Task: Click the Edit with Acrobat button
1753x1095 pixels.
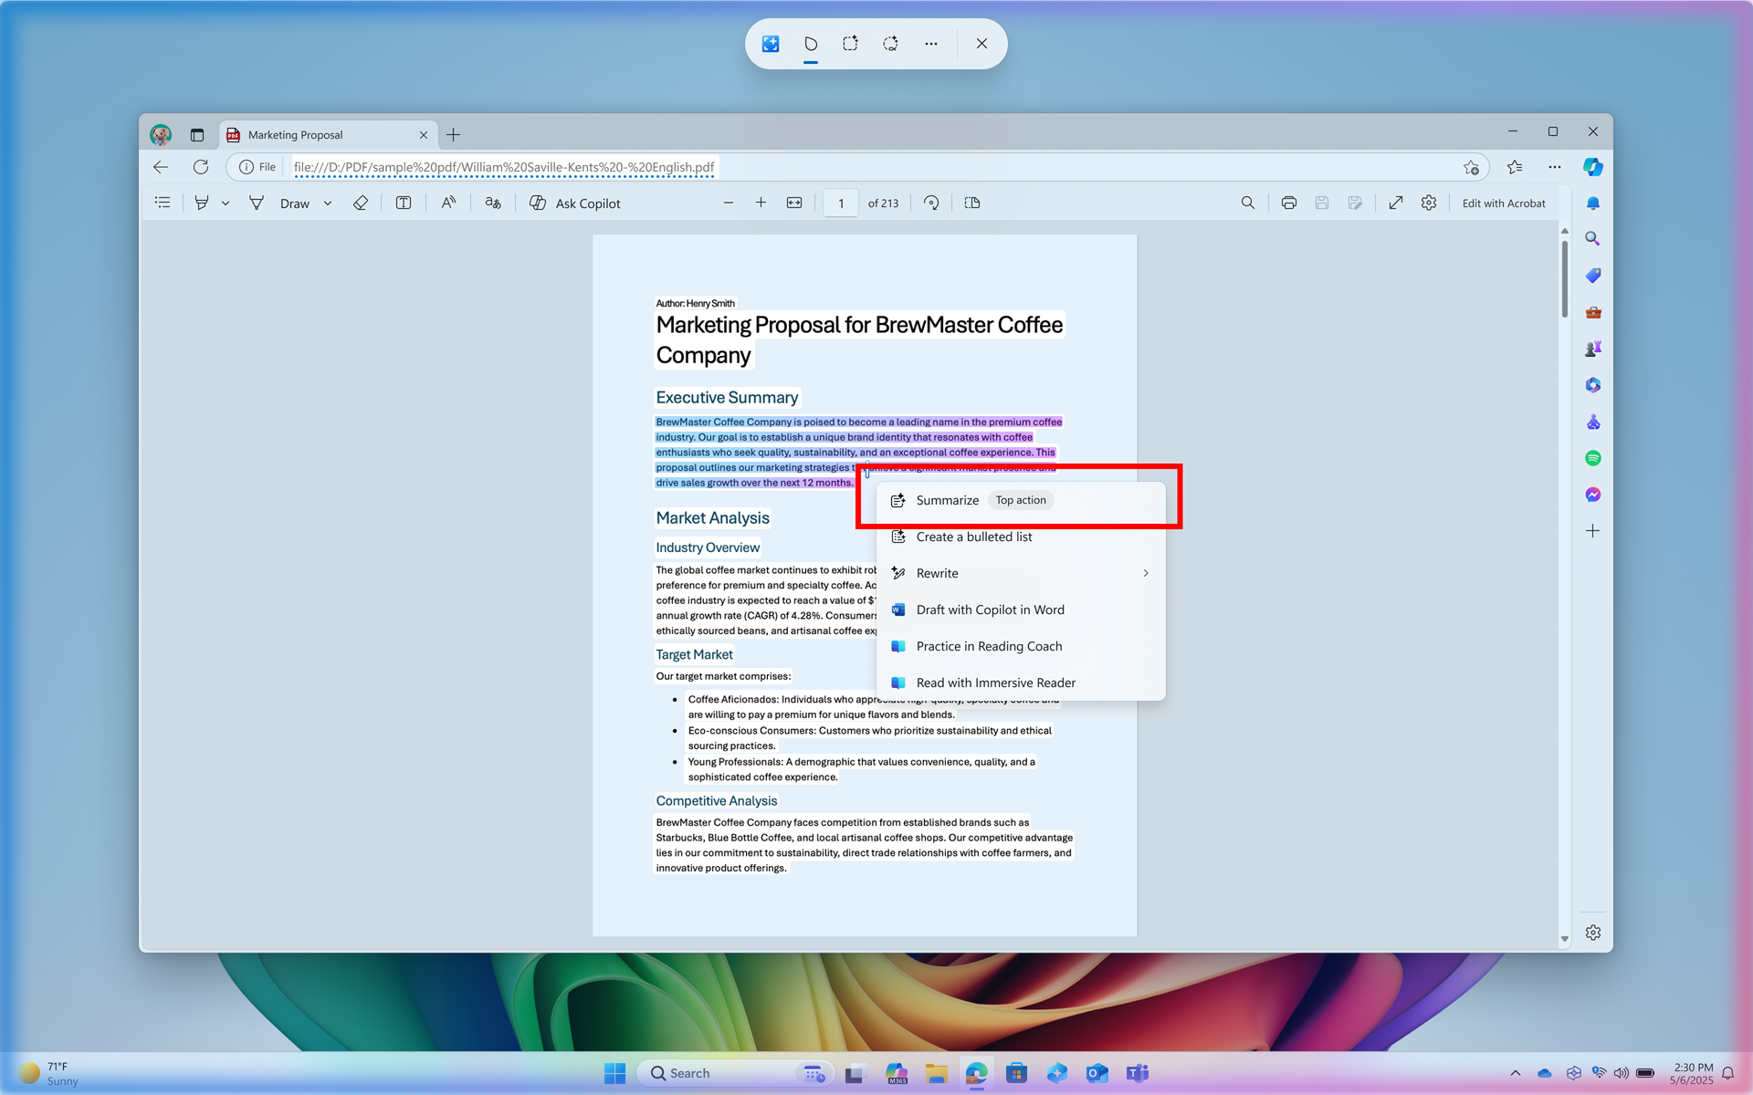Action: pyautogui.click(x=1503, y=203)
